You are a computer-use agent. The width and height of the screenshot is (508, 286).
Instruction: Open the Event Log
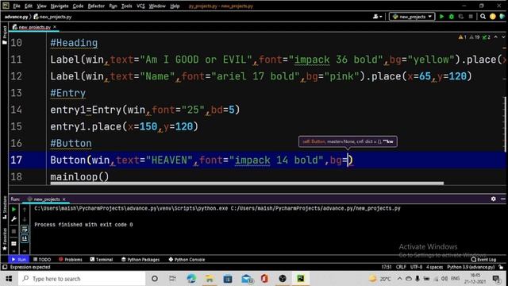pyautogui.click(x=483, y=260)
